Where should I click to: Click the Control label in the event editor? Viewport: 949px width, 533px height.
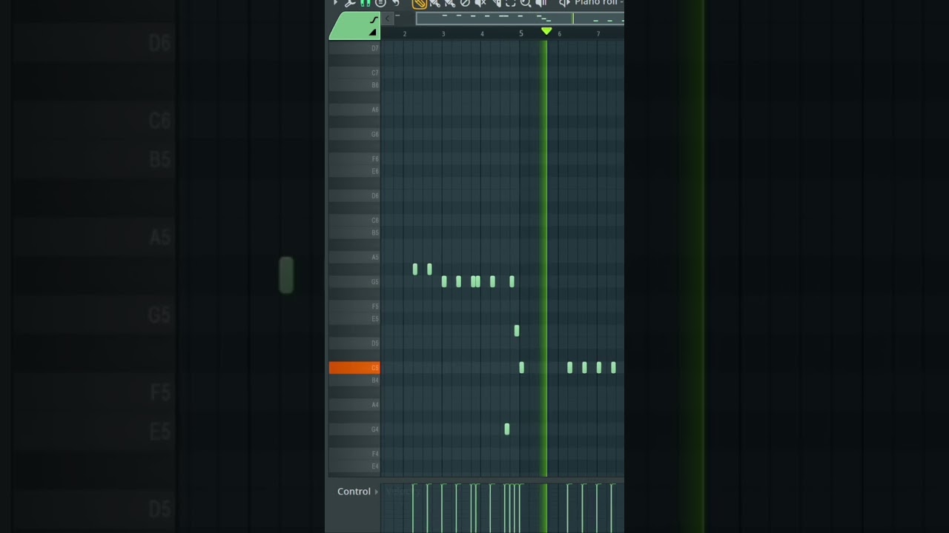(354, 492)
